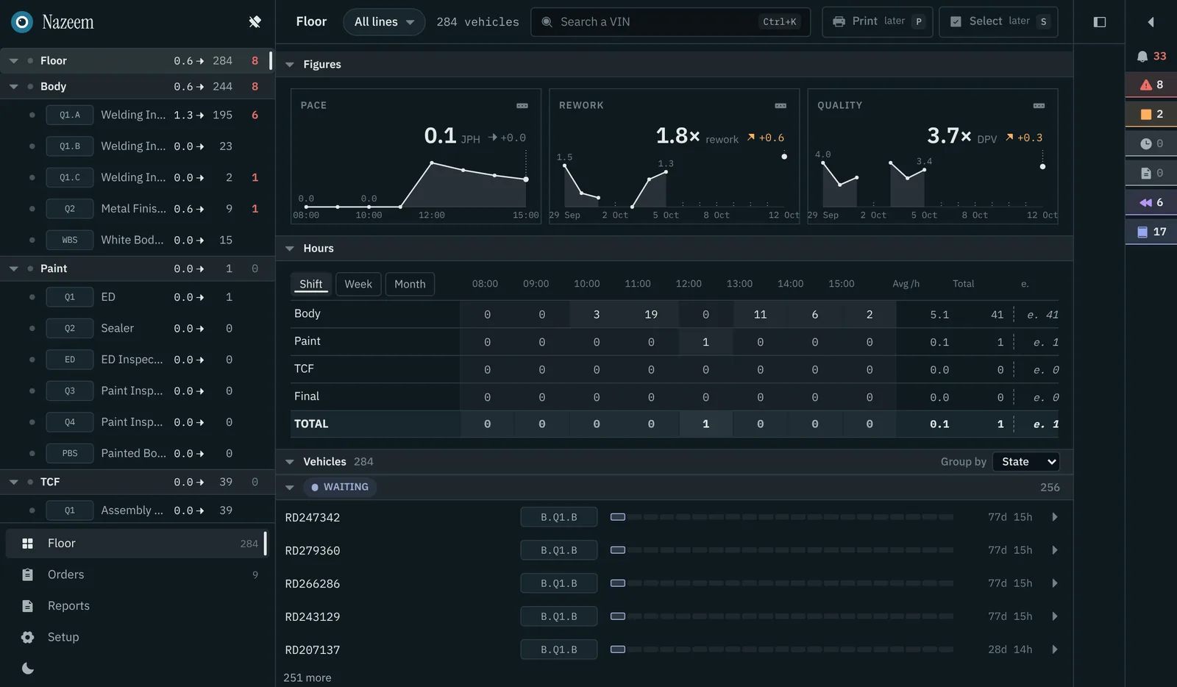The height and width of the screenshot is (687, 1177).
Task: Open the orange square alerts showing 2
Action: 1151,114
